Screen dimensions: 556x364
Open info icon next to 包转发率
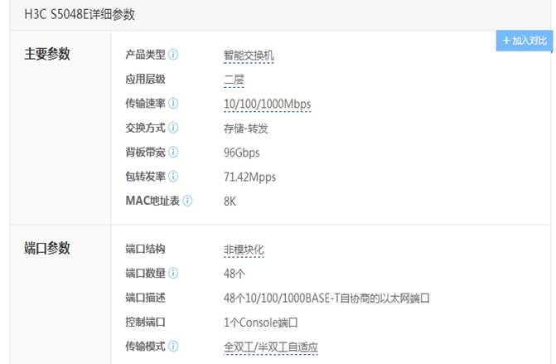pyautogui.click(x=173, y=177)
